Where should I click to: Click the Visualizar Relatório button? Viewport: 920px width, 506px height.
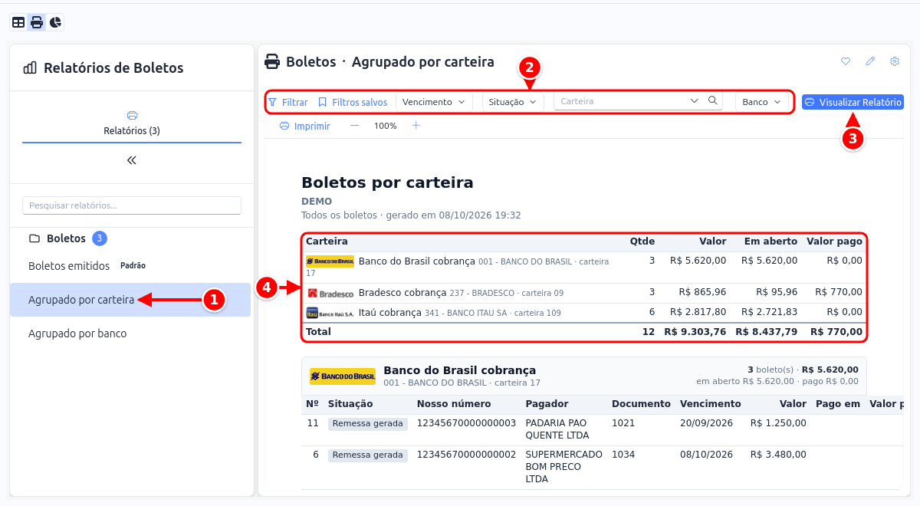point(853,102)
